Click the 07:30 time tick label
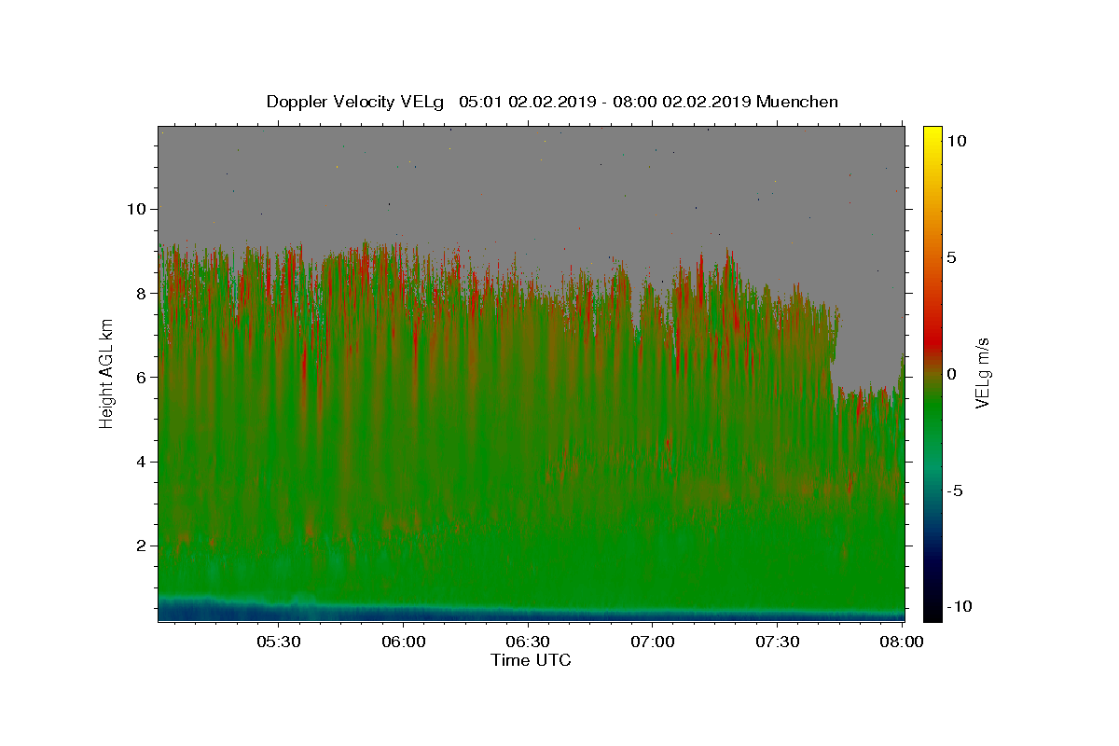 [778, 642]
